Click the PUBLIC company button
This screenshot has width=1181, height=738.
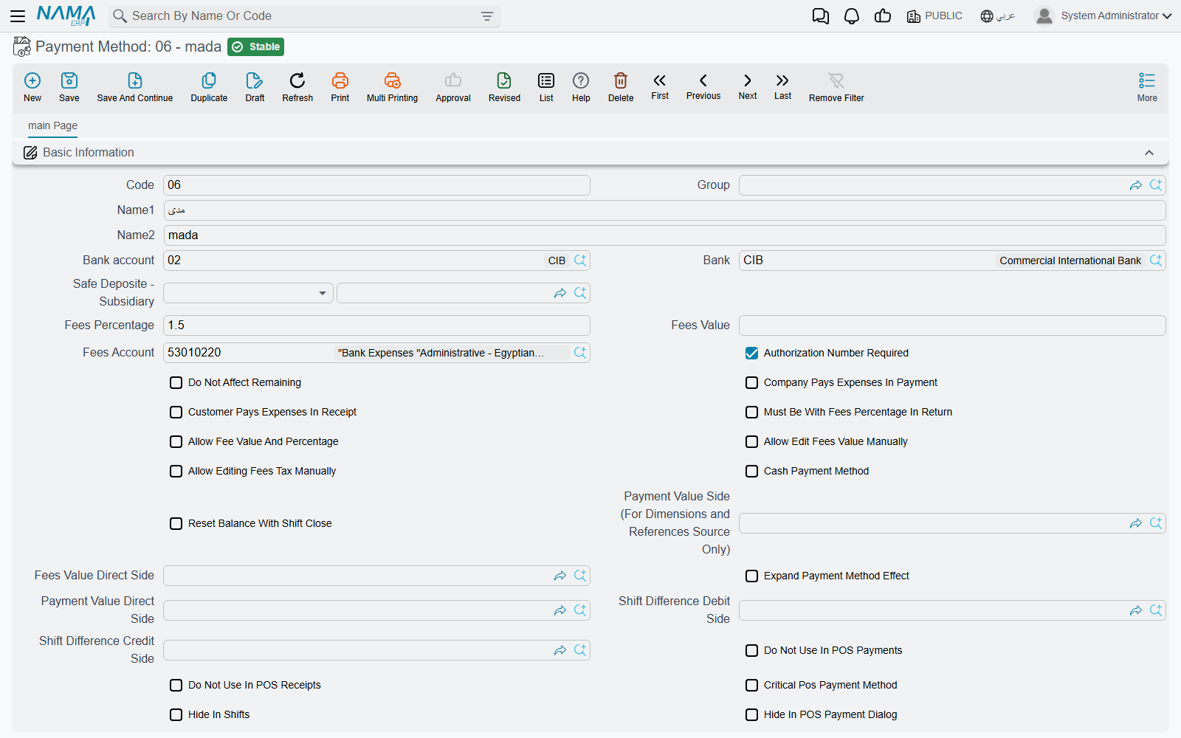[x=934, y=16]
